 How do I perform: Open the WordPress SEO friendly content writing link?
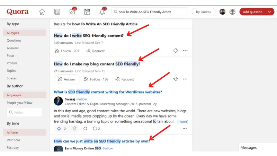click(108, 92)
